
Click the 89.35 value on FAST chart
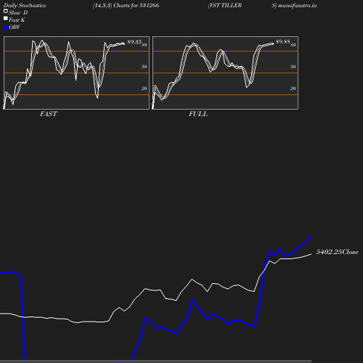pyautogui.click(x=134, y=42)
